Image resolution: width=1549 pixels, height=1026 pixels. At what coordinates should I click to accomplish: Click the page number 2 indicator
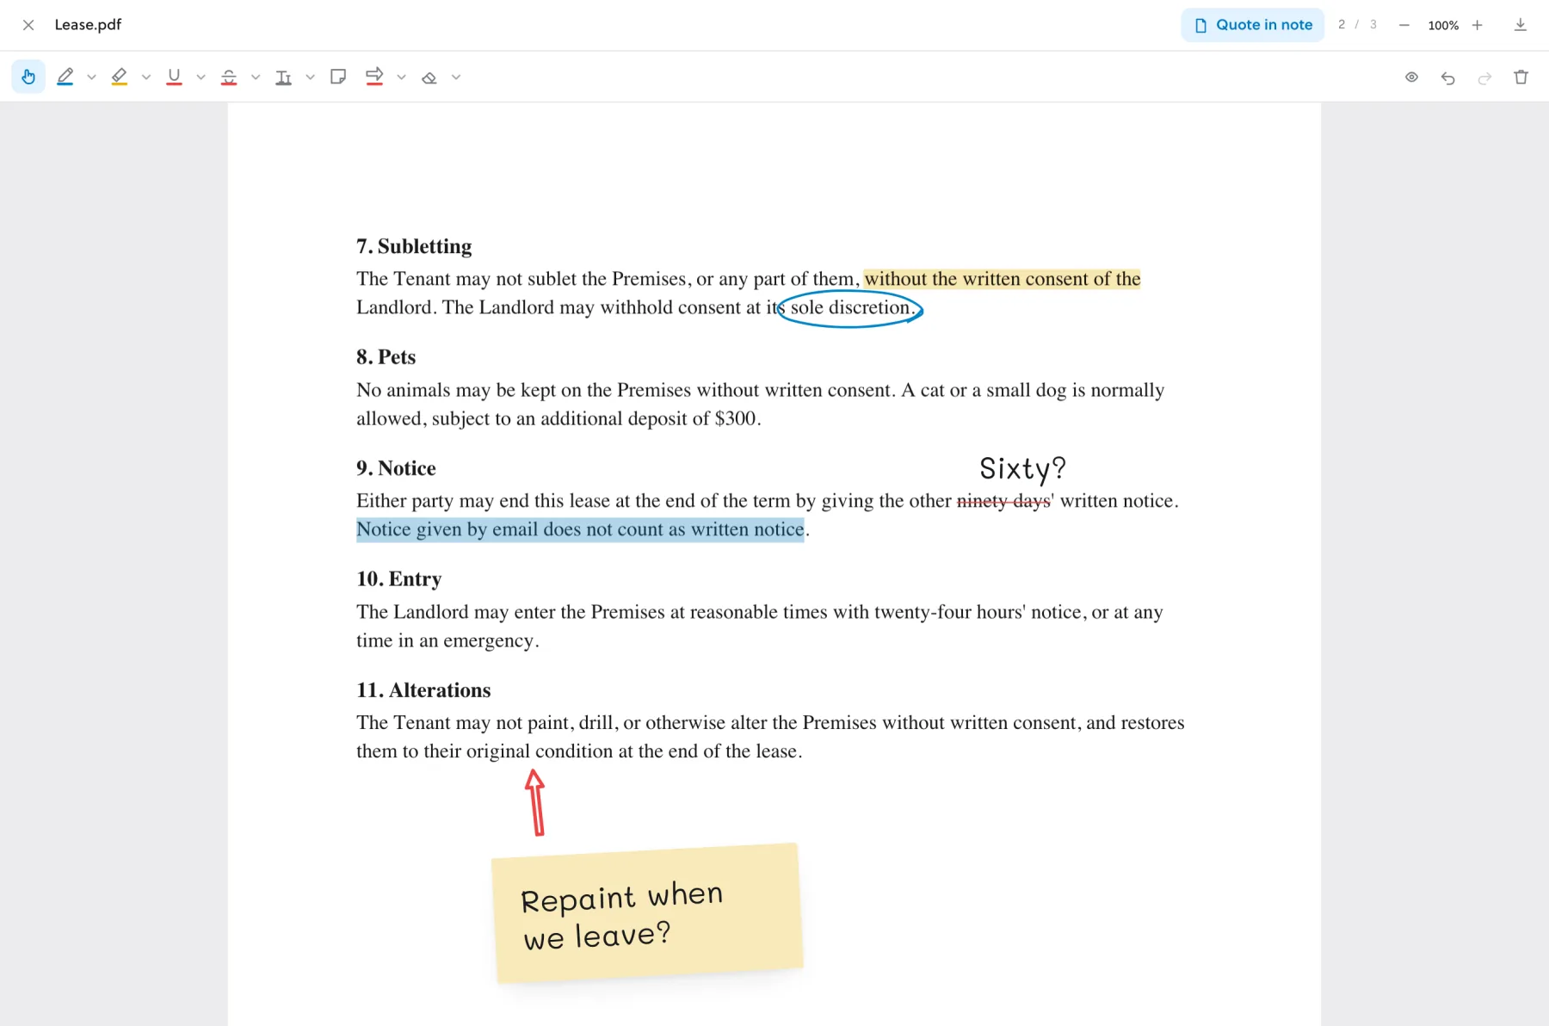(1342, 25)
